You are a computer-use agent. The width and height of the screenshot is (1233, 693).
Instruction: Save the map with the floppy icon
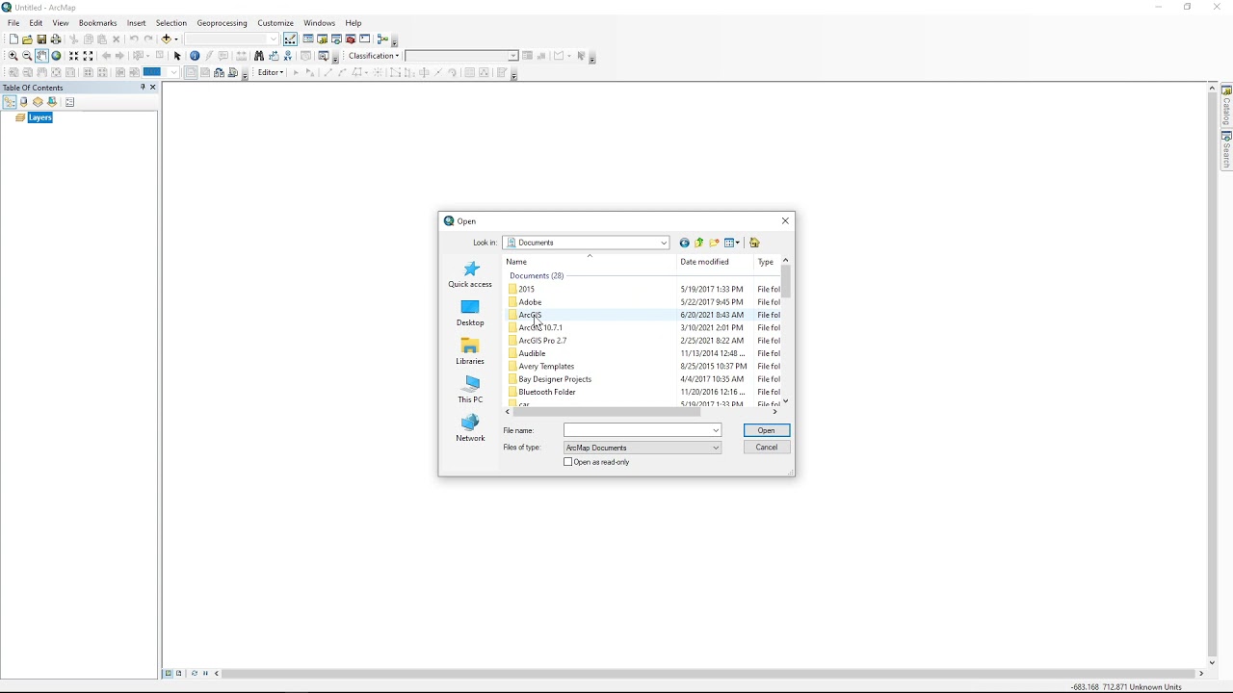pyautogui.click(x=41, y=39)
